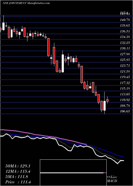Click the 50MA : 129.1 readout
The width and height of the screenshot is (133, 186).
pyautogui.click(x=18, y=166)
